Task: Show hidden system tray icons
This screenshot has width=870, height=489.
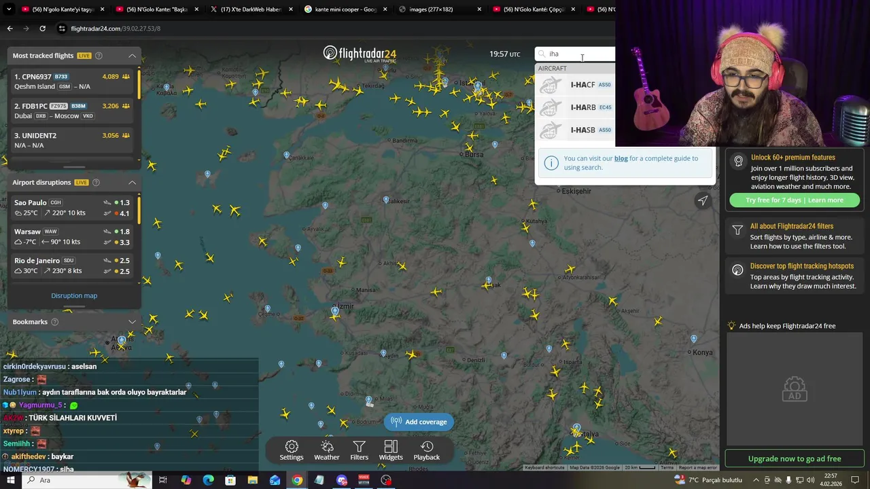Action: (755, 480)
